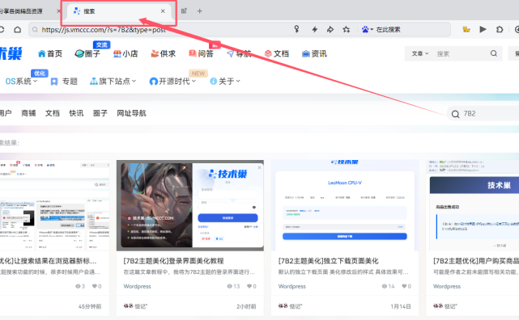Open the password key icon in address bar

click(x=296, y=29)
